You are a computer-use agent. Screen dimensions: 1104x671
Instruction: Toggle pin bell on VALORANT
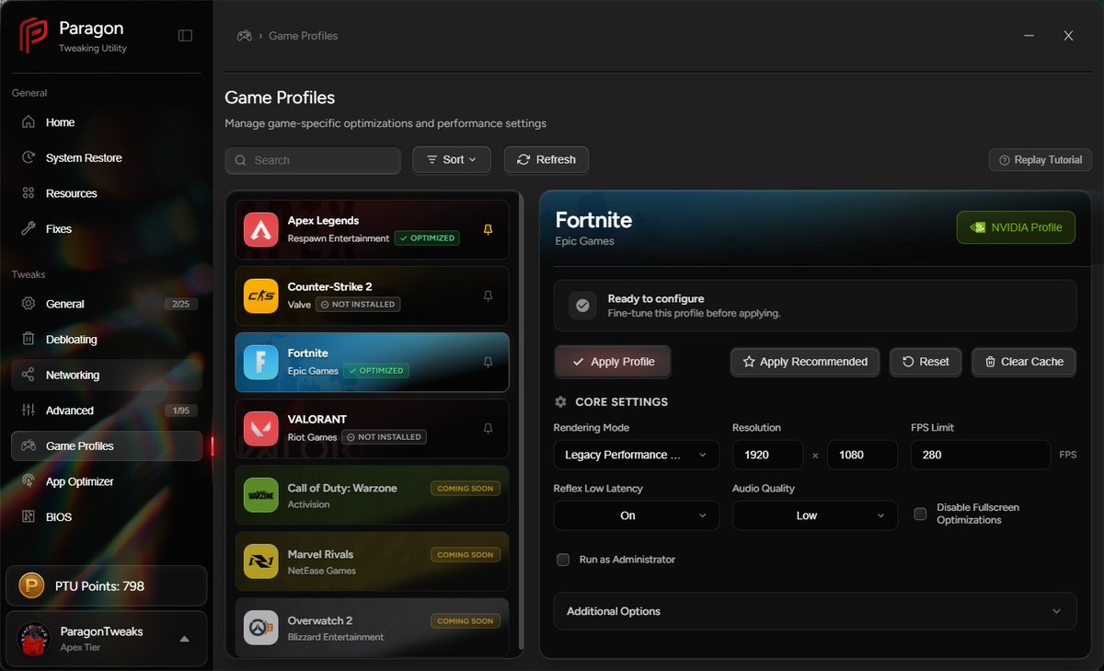[x=489, y=428]
